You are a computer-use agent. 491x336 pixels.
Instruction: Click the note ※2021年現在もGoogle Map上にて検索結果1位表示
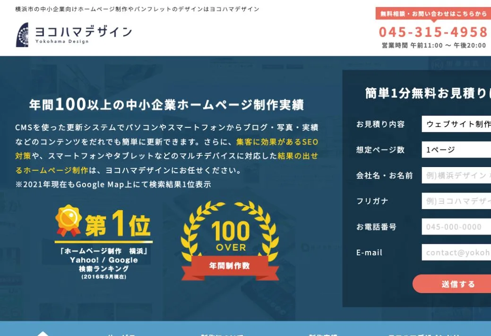pyautogui.click(x=113, y=185)
